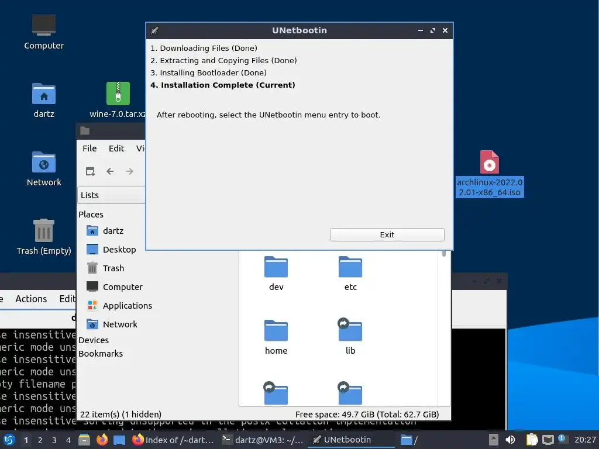Maximize the UNetbootin window
This screenshot has height=449, width=599.
coord(432,30)
